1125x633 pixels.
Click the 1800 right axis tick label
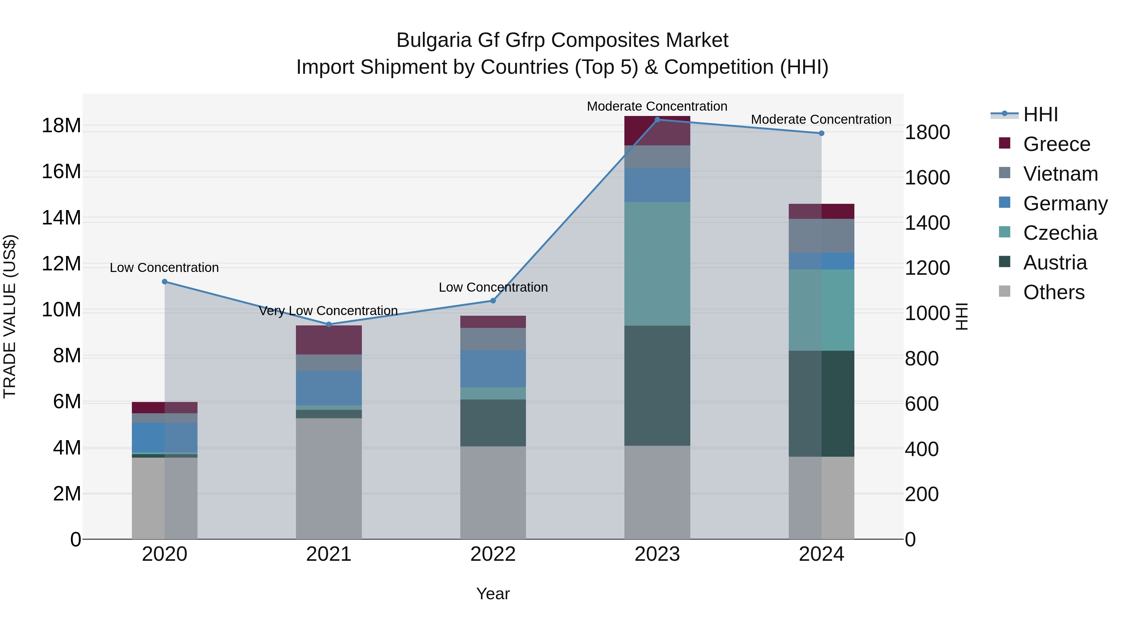(927, 132)
